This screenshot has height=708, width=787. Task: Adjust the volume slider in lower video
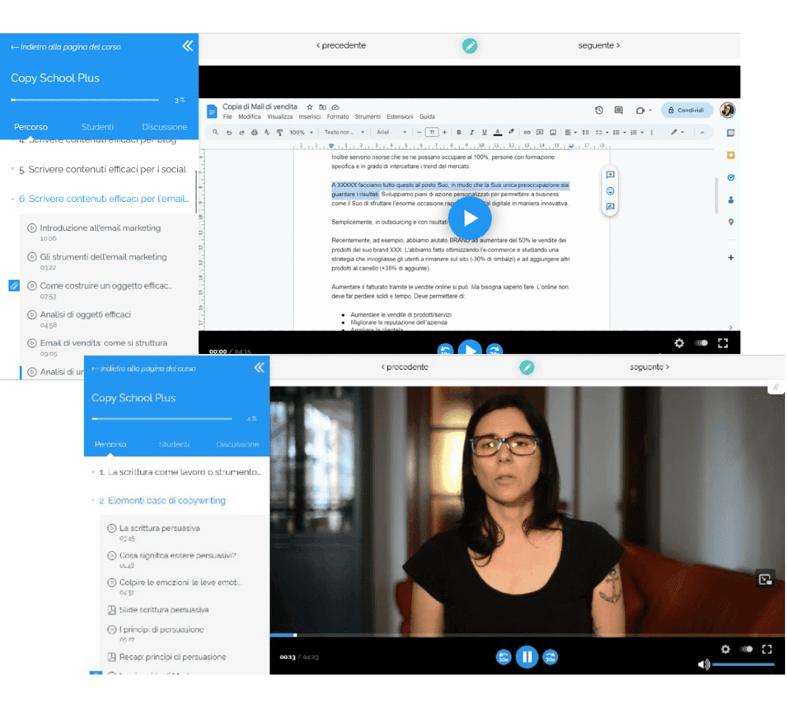[x=744, y=665]
